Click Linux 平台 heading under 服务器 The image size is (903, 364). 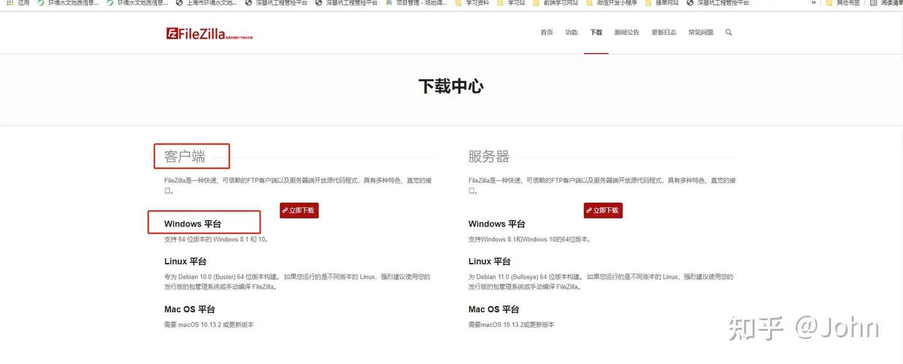tap(489, 261)
